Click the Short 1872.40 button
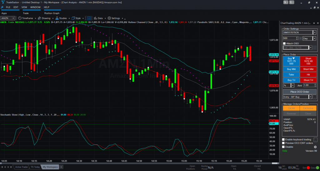This screenshot has width=320, height=171. point(308,61)
